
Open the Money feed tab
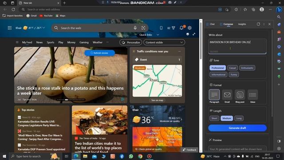[71, 42]
